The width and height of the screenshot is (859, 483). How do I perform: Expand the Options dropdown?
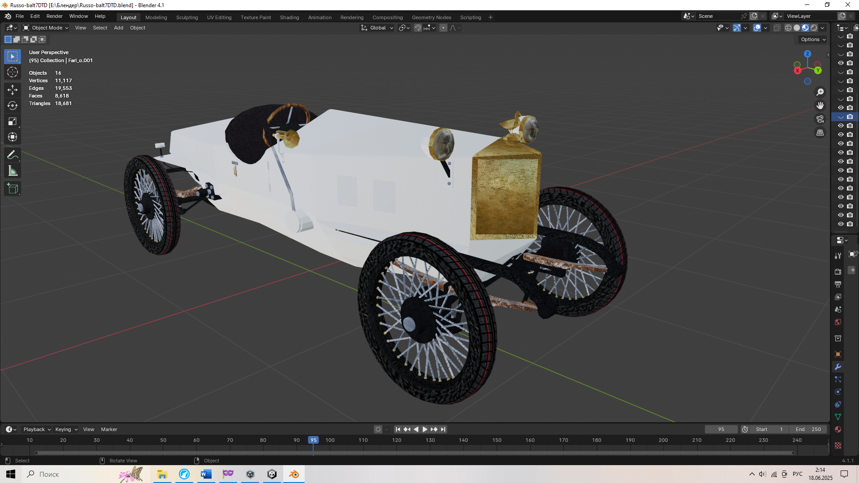coord(813,39)
